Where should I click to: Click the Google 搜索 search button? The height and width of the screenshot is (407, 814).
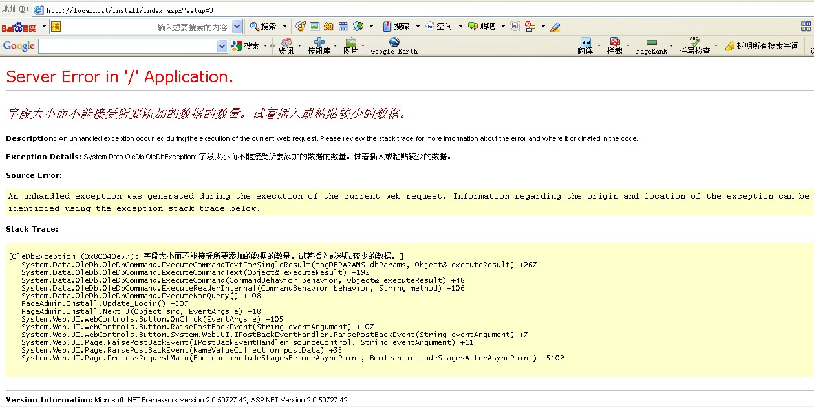tap(246, 46)
